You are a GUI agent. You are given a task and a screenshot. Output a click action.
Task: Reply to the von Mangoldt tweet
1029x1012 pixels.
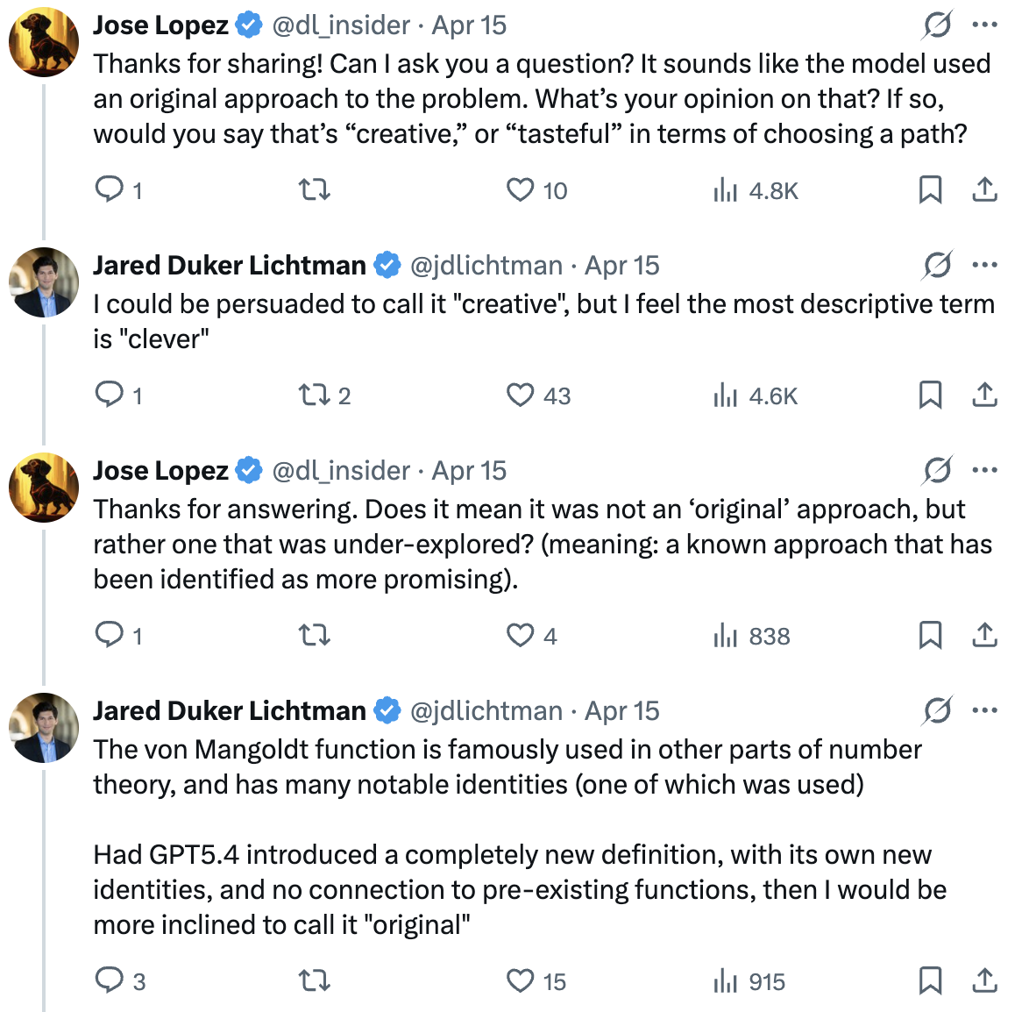110,980
